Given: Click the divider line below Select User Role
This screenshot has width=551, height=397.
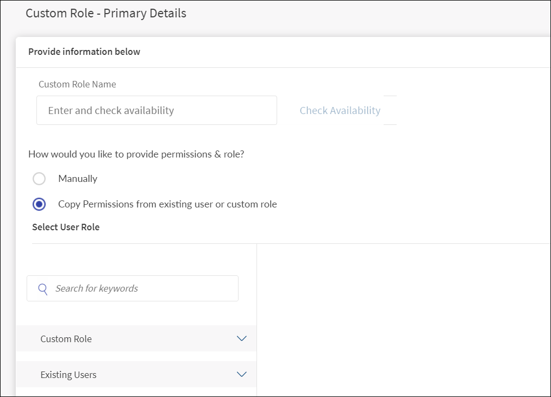Looking at the screenshot, I should point(291,244).
